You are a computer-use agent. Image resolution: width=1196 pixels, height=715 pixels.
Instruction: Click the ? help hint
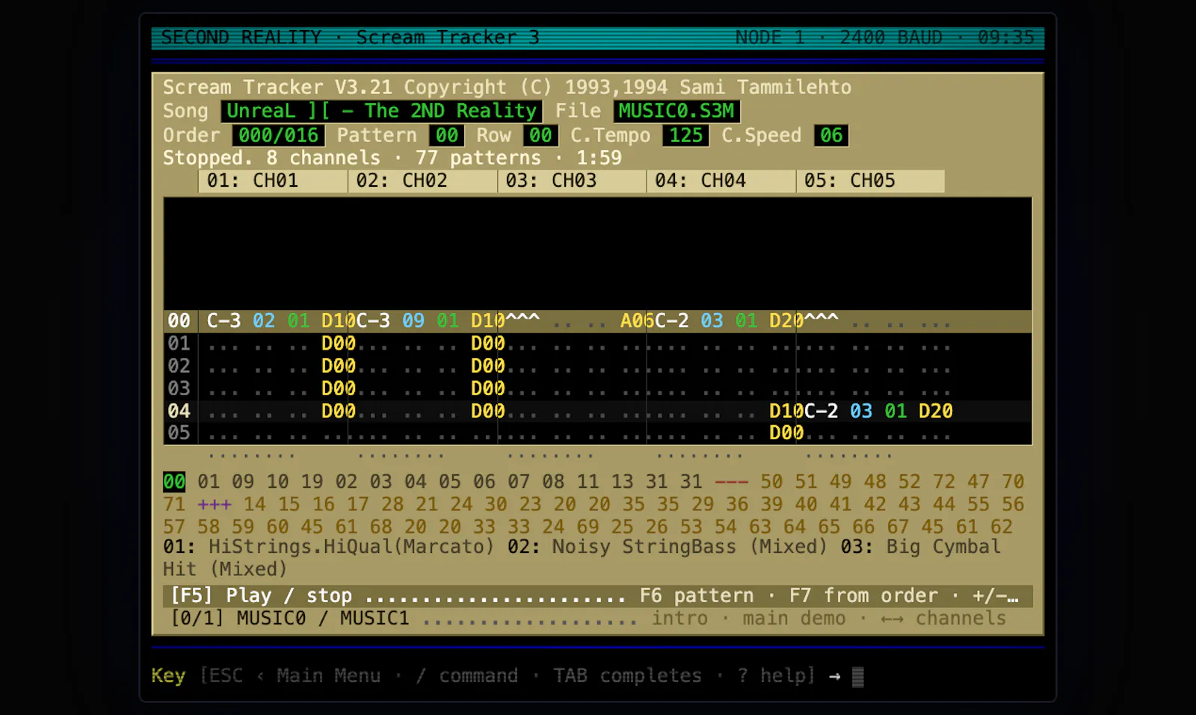(x=773, y=676)
